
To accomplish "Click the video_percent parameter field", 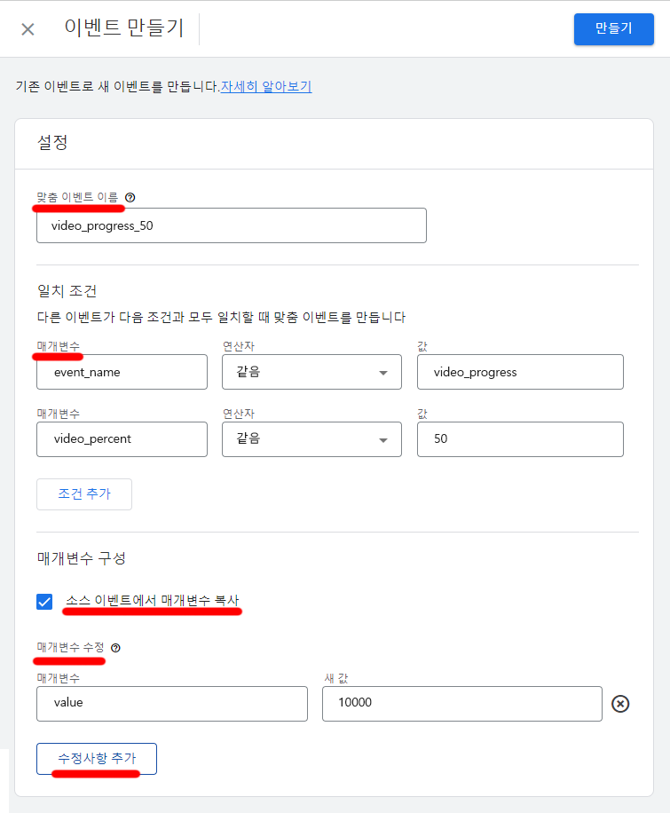I will (x=122, y=438).
